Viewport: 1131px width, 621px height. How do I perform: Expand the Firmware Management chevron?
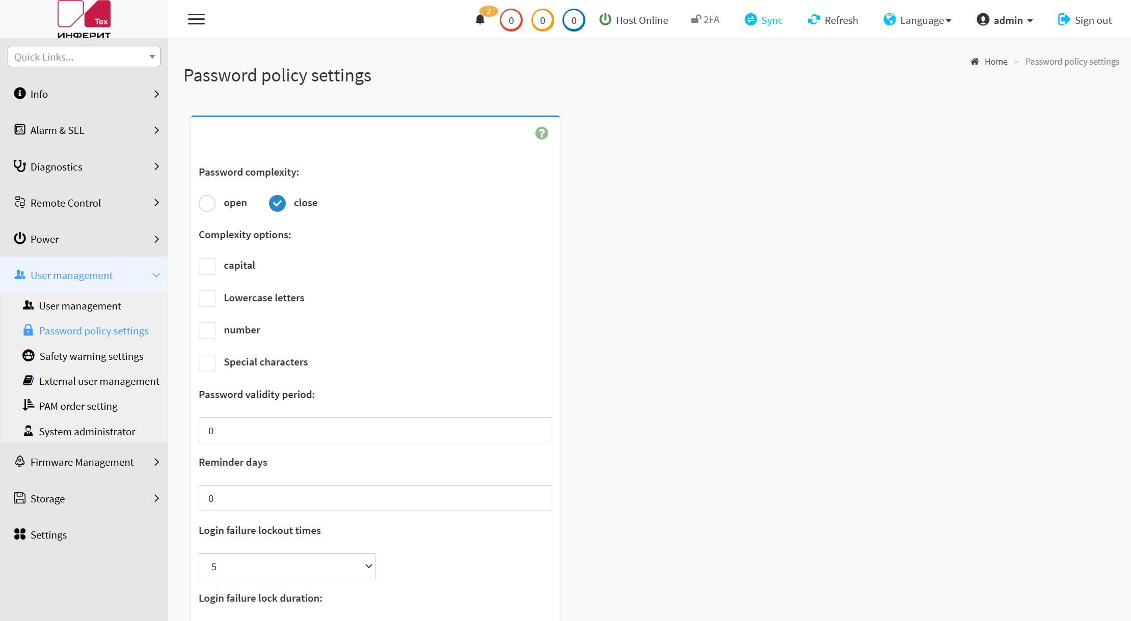click(156, 462)
